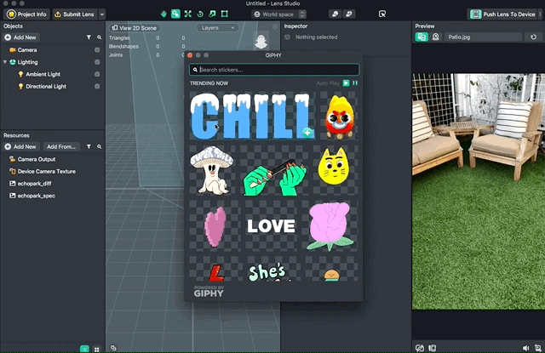This screenshot has height=353, width=545.
Task: Search objects using Objects panel magnifier
Action: tap(99, 37)
